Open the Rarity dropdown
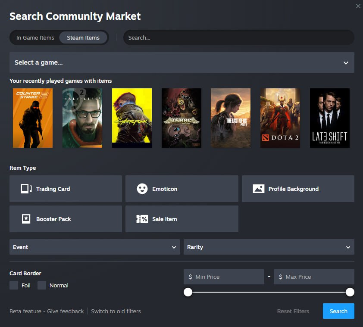This screenshot has width=363, height=327. 269,247
